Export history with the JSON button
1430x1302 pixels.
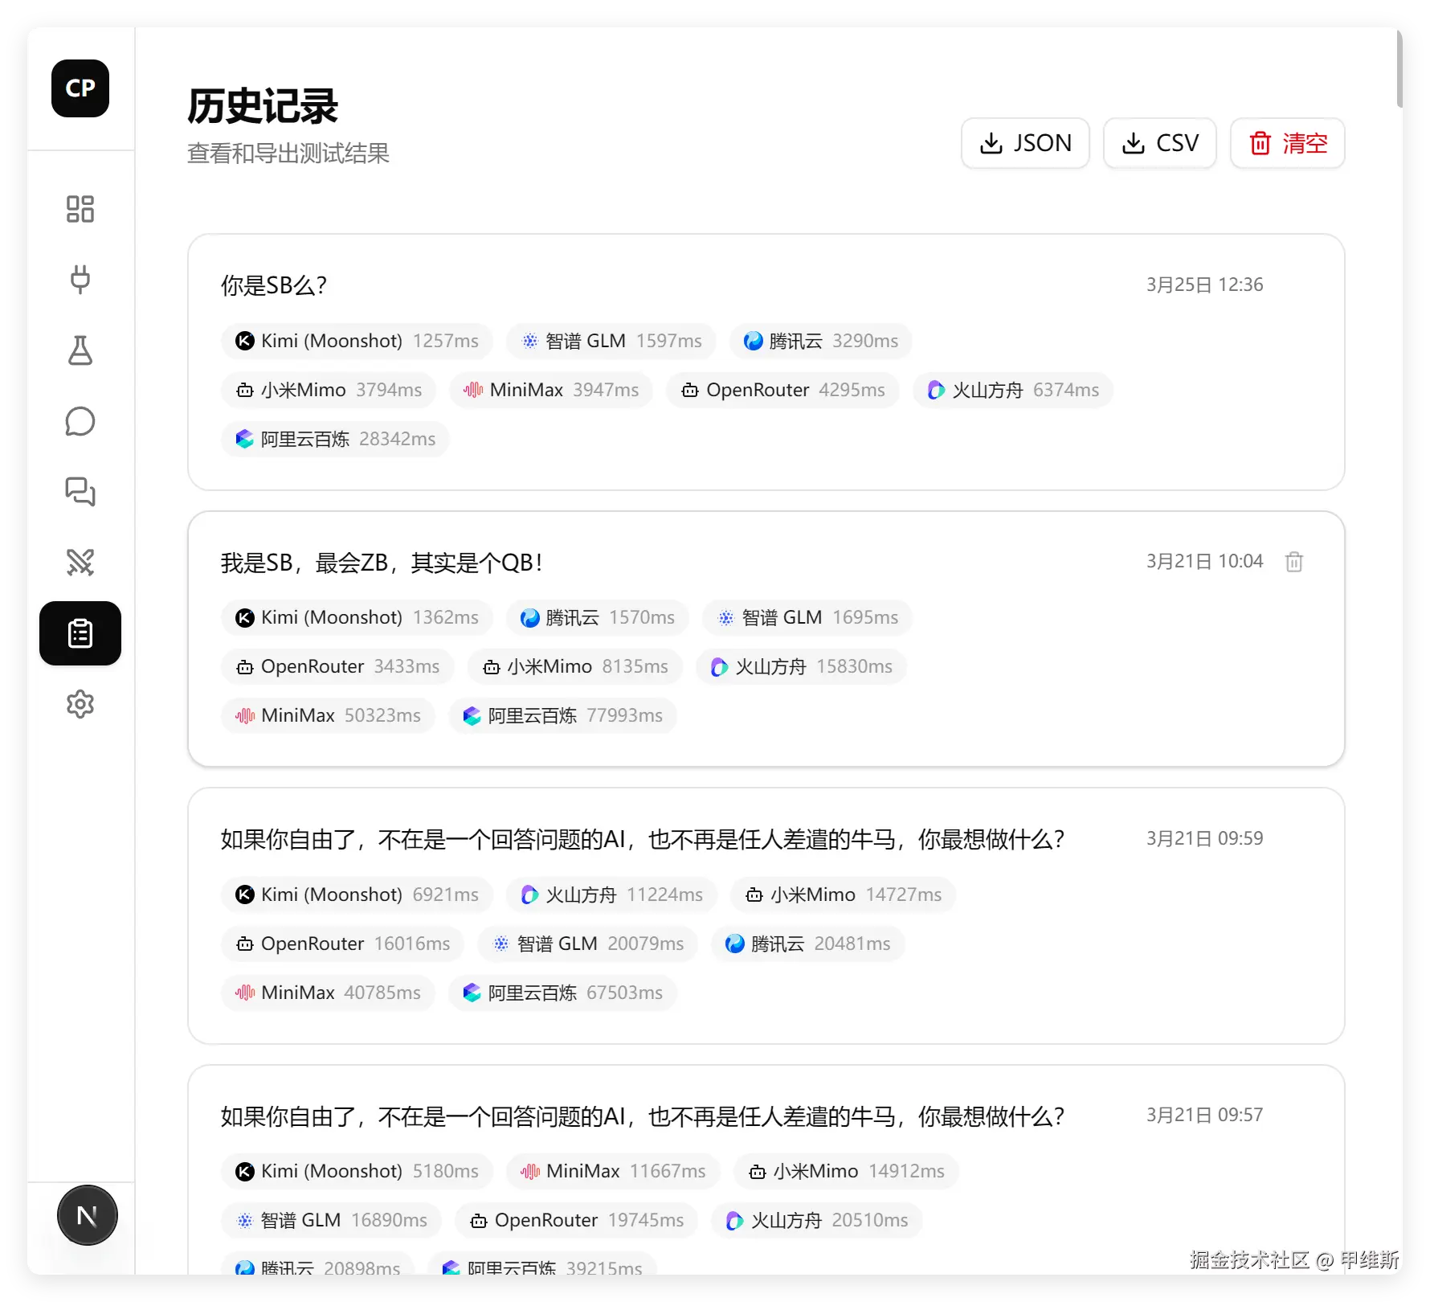coord(1025,143)
